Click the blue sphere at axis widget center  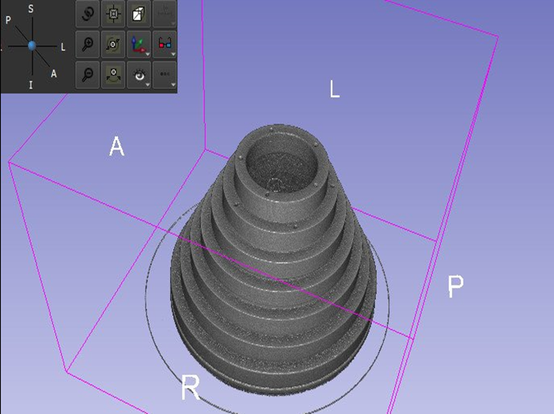tap(32, 46)
